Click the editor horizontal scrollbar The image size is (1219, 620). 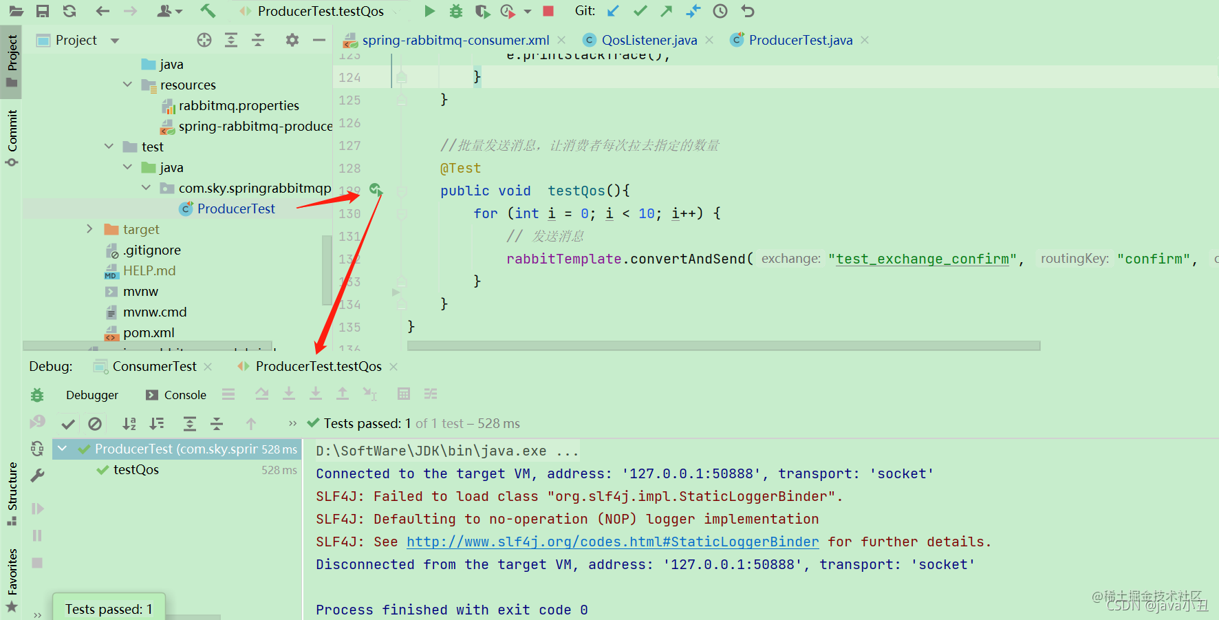pos(724,345)
